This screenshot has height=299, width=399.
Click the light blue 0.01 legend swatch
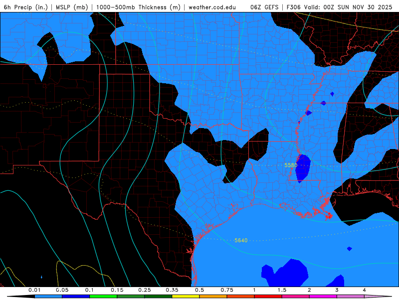click(48, 297)
